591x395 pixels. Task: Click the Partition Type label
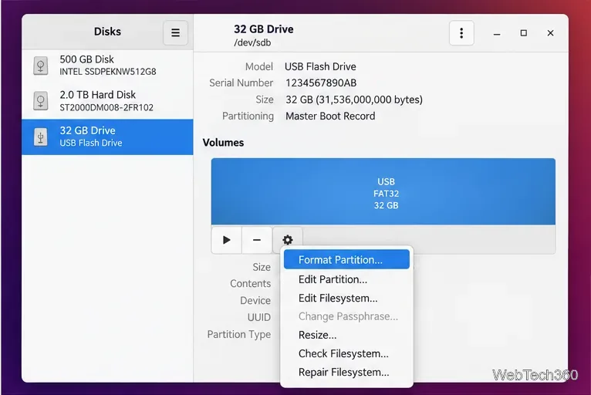pos(239,334)
